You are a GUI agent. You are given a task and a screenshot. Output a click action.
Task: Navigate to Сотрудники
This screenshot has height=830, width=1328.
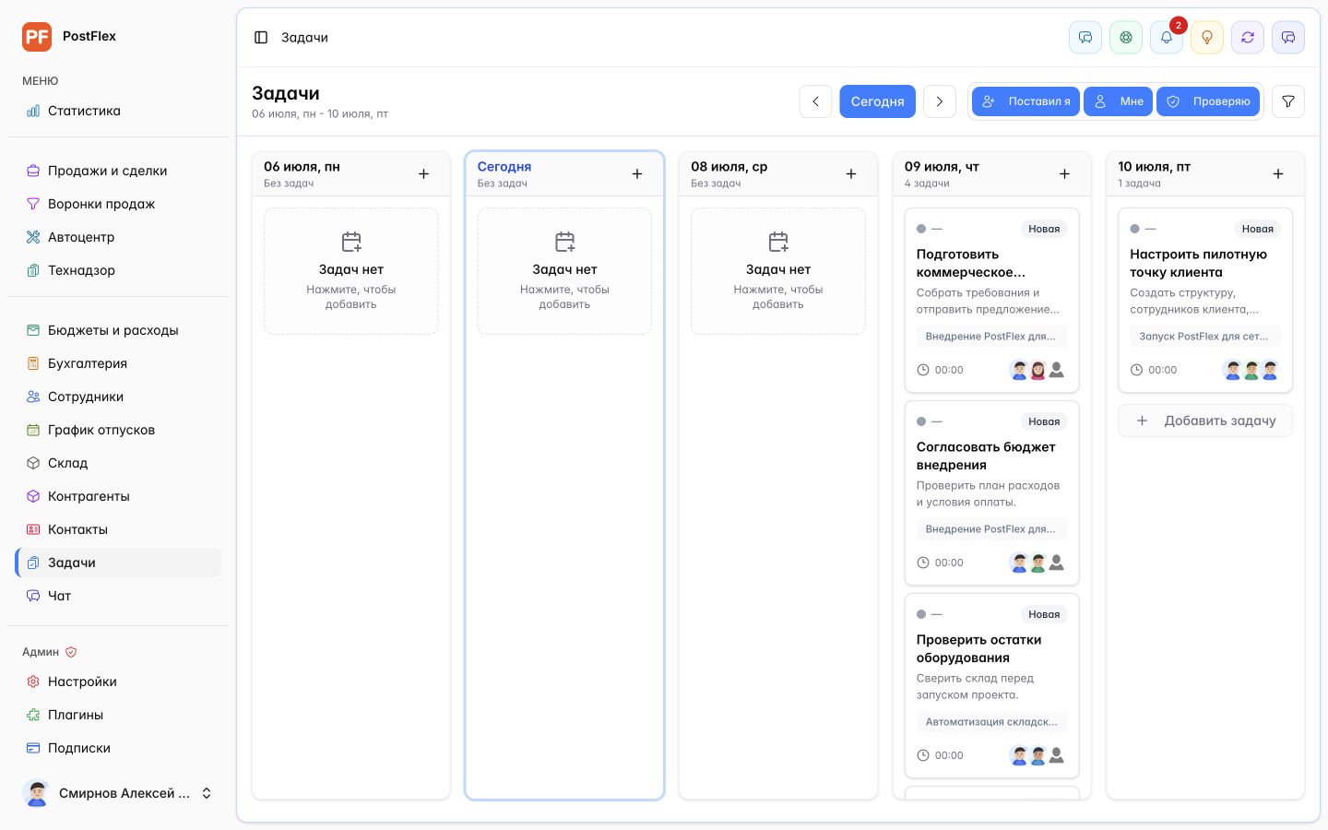tap(118, 397)
